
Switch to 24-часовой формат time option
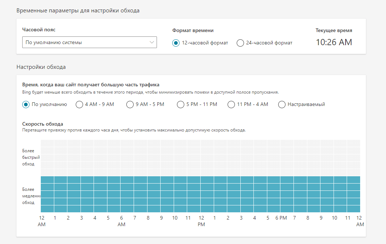[240, 43]
